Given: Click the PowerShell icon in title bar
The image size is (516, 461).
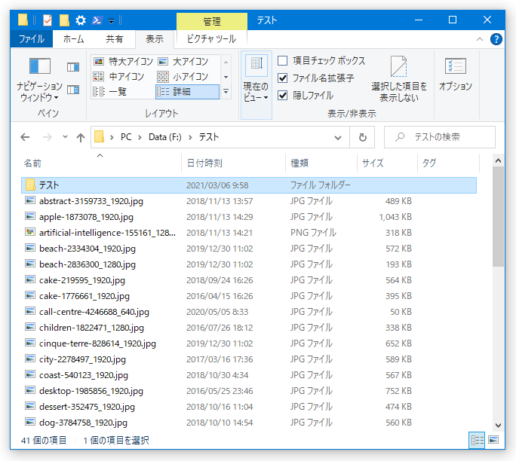Looking at the screenshot, I should pyautogui.click(x=97, y=20).
